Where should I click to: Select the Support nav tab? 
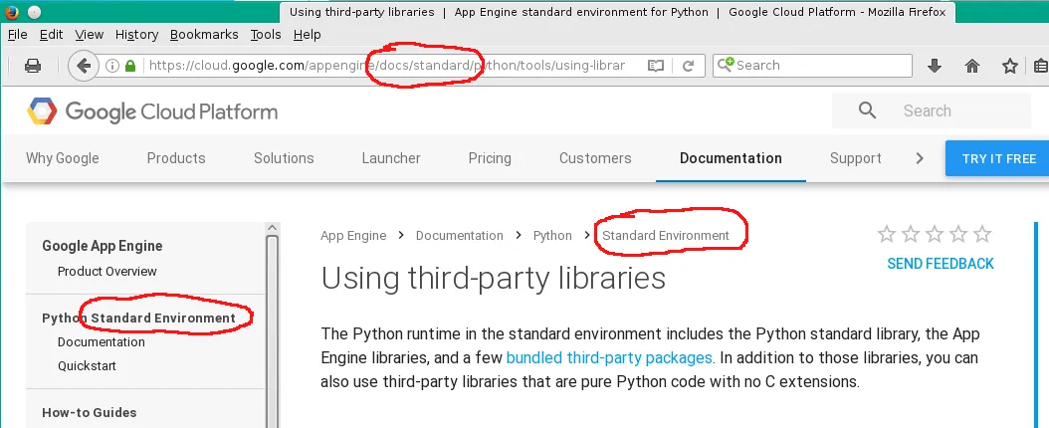(856, 158)
